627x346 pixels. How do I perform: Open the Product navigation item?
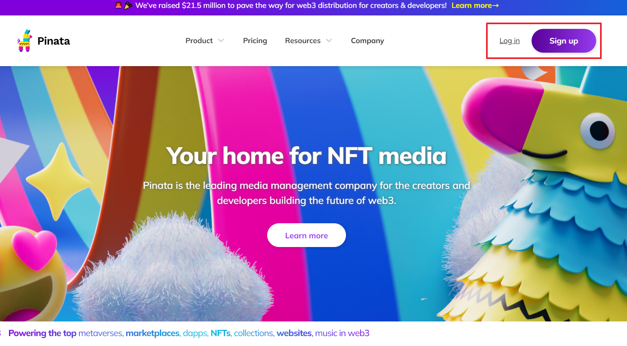pyautogui.click(x=199, y=40)
